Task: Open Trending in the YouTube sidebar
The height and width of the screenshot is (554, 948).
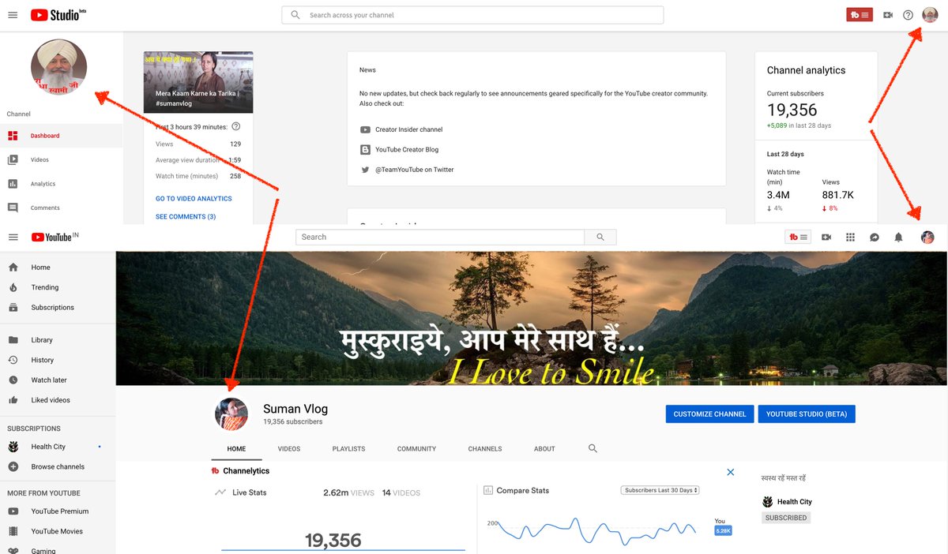Action: 58,288
